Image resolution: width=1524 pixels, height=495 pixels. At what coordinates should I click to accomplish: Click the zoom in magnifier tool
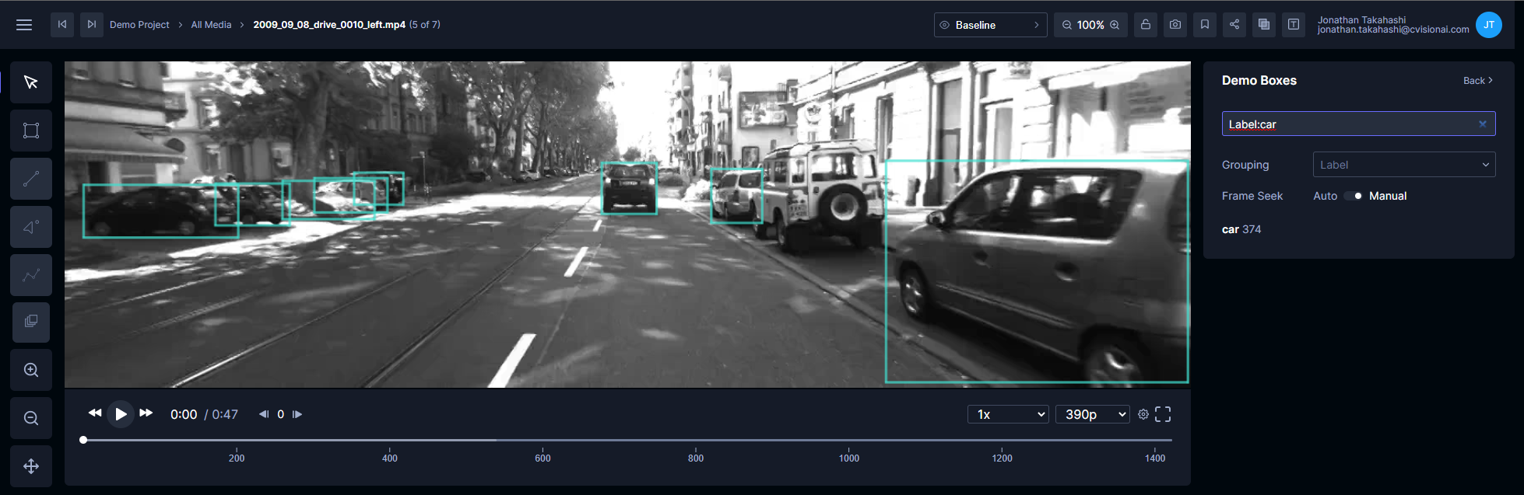pos(31,370)
